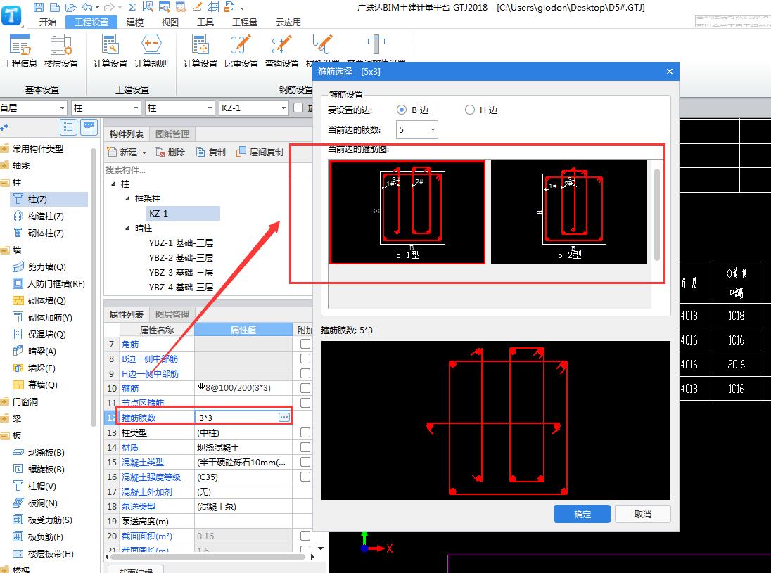Image resolution: width=771 pixels, height=573 pixels.
Task: Click the Open folder icon in quick toolbar
Action: [70, 7]
